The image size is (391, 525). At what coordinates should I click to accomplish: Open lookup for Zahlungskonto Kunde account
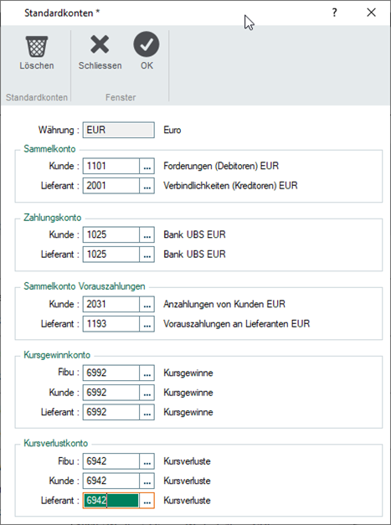coord(147,234)
